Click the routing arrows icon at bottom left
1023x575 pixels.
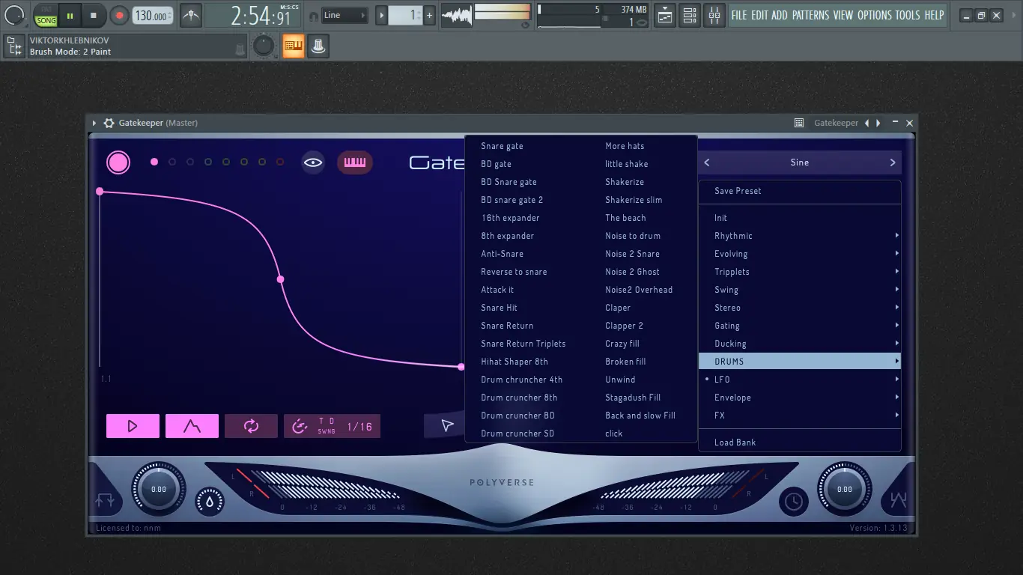click(106, 501)
